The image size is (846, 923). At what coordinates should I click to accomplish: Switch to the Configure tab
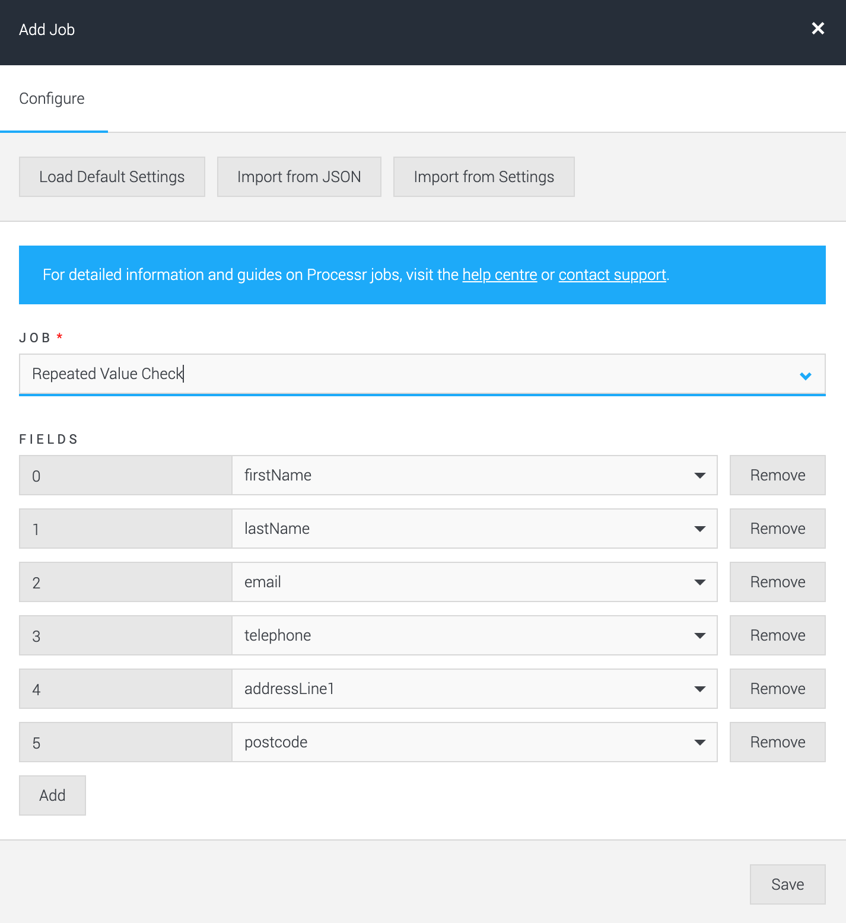tap(52, 98)
